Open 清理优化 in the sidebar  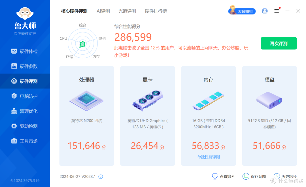pos(25,111)
